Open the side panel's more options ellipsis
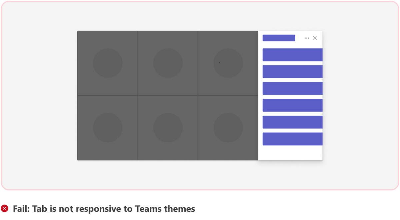The image size is (400, 220). pos(307,38)
